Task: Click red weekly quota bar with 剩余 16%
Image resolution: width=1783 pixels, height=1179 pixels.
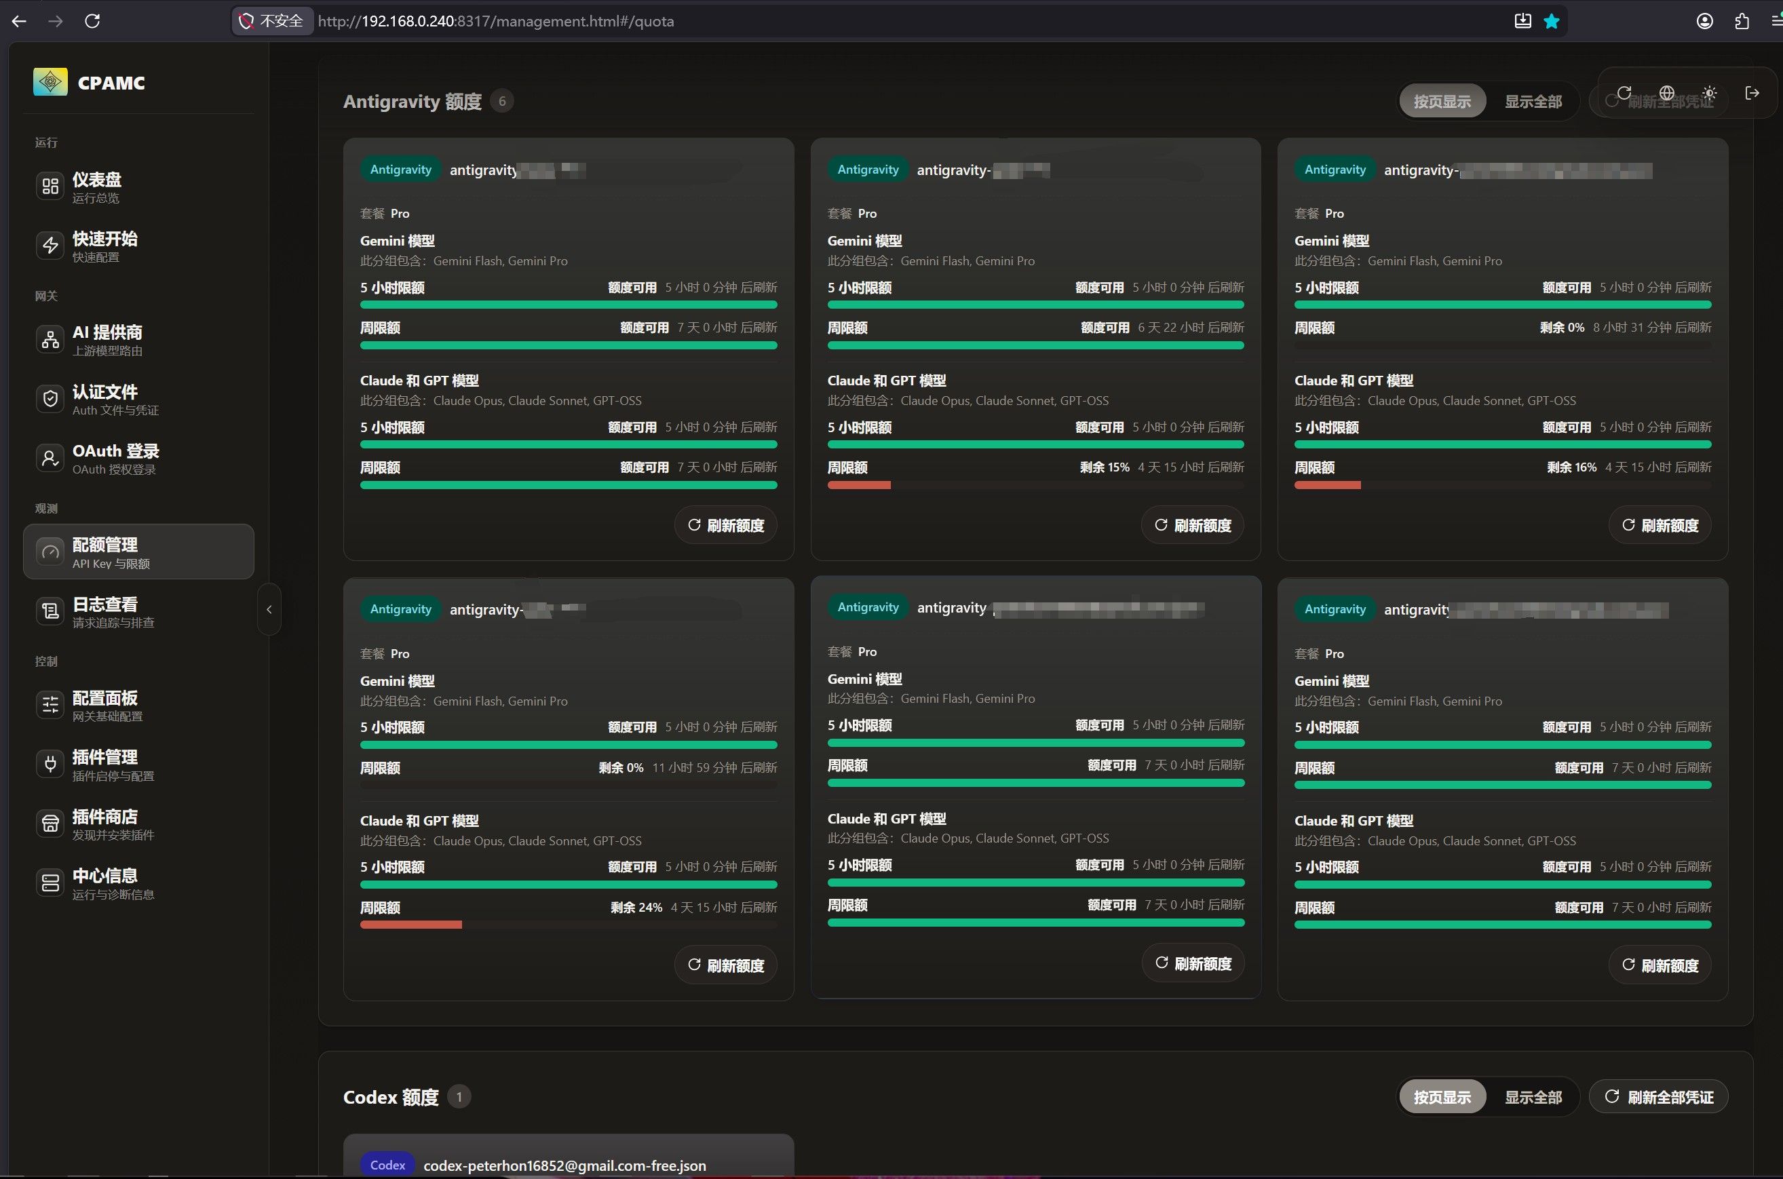Action: click(1327, 485)
